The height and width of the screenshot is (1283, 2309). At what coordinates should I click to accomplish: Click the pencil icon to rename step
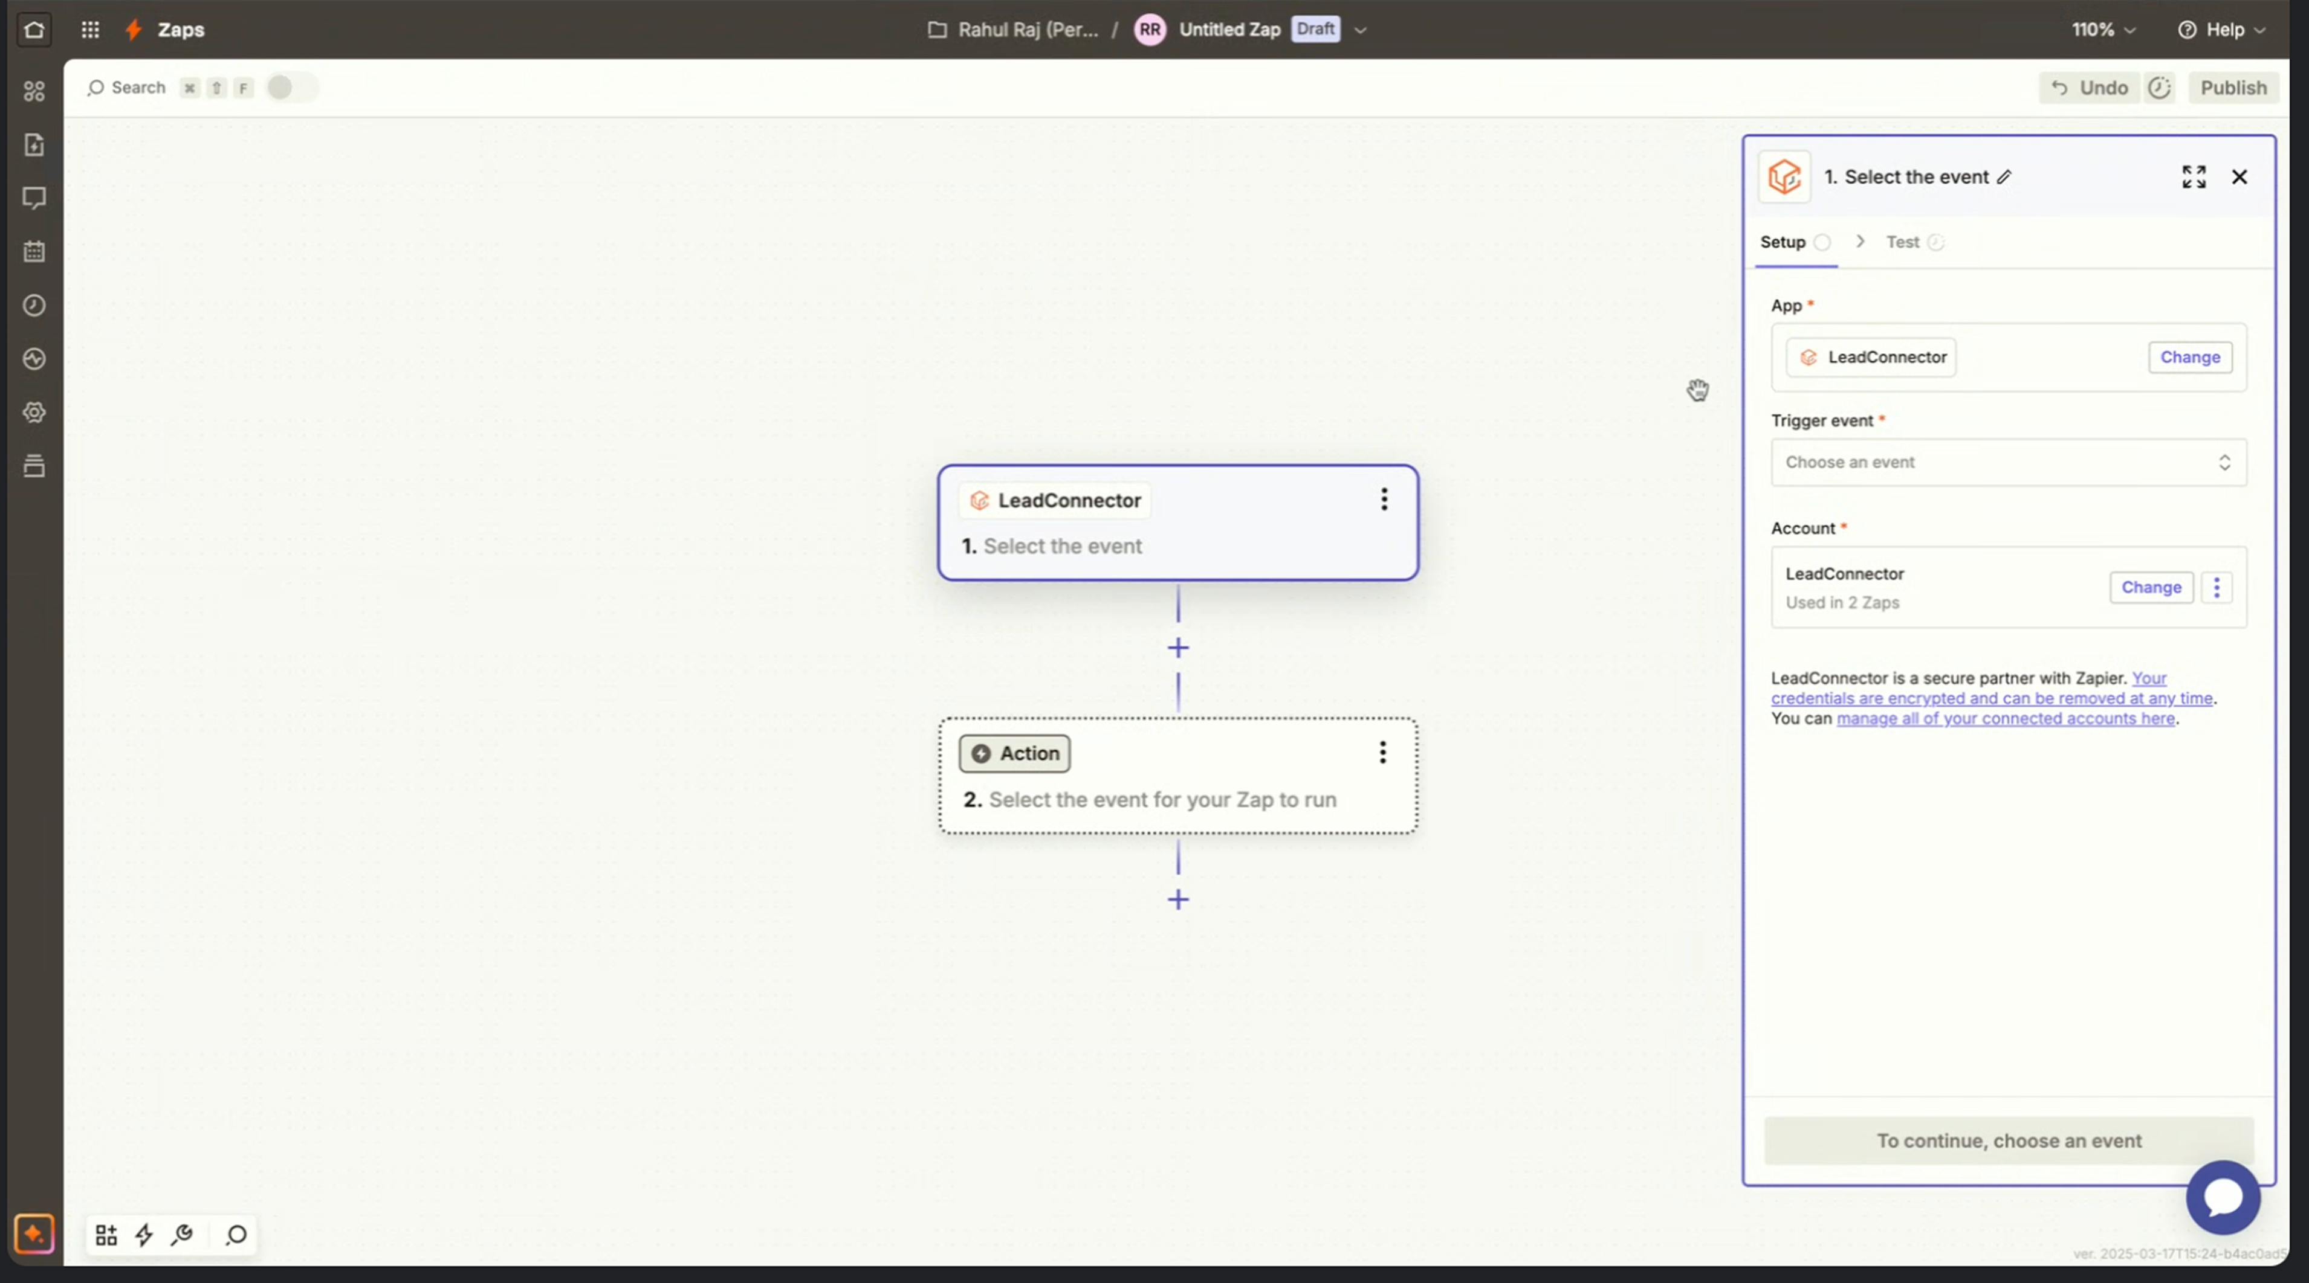(x=2004, y=178)
